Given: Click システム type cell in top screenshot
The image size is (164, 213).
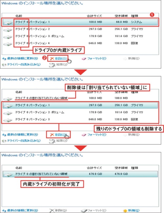Looking at the screenshot, I should (x=136, y=22).
